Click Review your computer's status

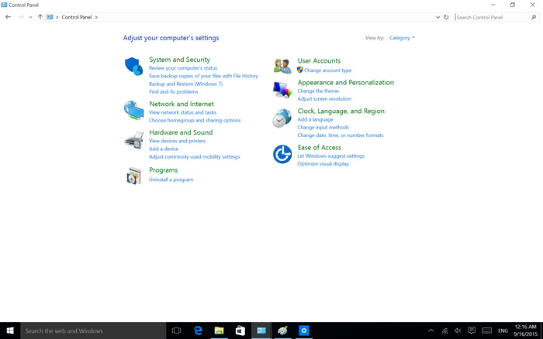183,68
